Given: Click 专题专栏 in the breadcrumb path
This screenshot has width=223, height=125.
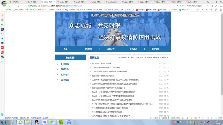Looking at the screenshot, I should pyautogui.click(x=140, y=57).
